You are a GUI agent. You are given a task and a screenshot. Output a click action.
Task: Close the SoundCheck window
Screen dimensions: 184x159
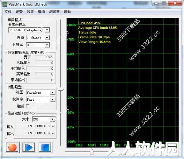pyautogui.click(x=175, y=3)
